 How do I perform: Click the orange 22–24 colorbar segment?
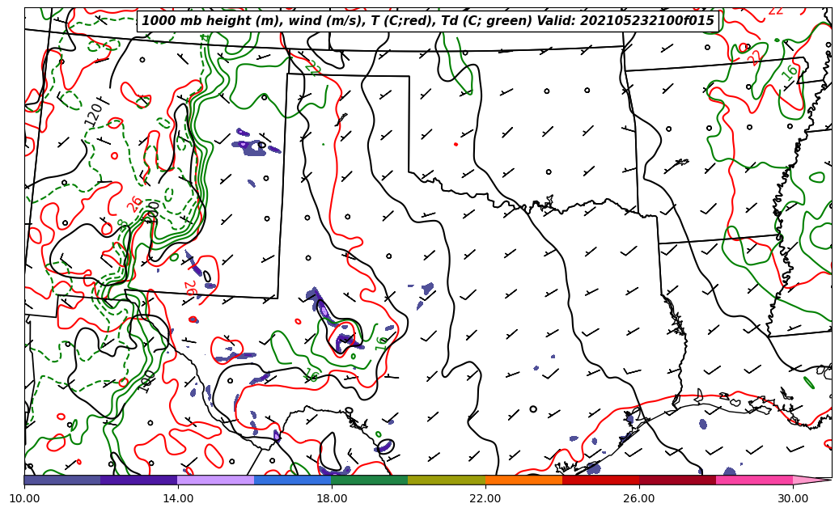coord(523,480)
